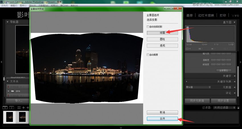The height and width of the screenshot is (129, 242).
Task: Switch to the 画册 module
Action: 189,15
